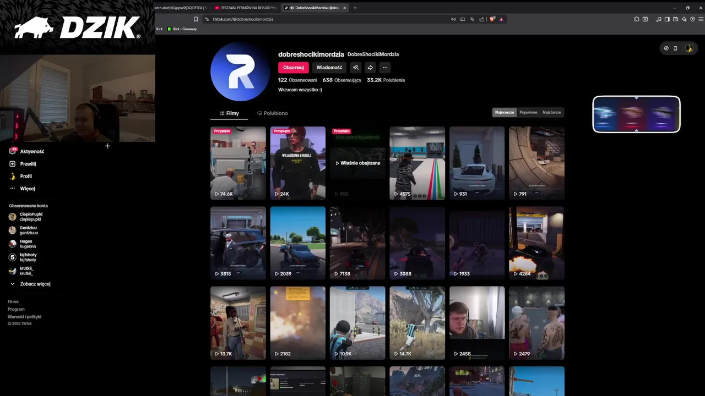Open video with 13.7K views

pos(238,323)
